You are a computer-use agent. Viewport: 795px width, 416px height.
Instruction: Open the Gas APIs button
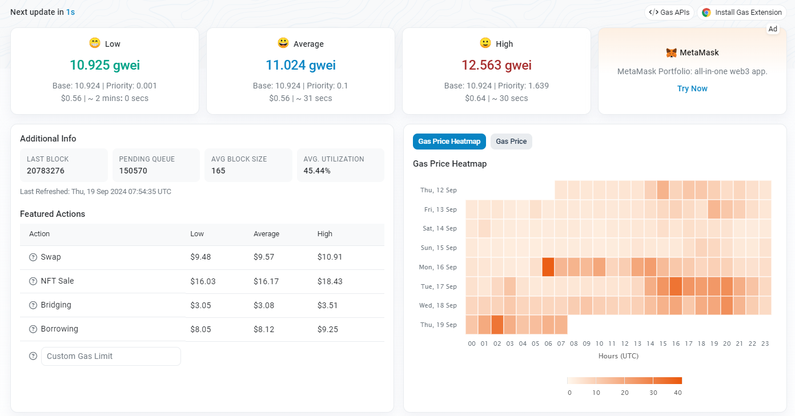click(669, 13)
